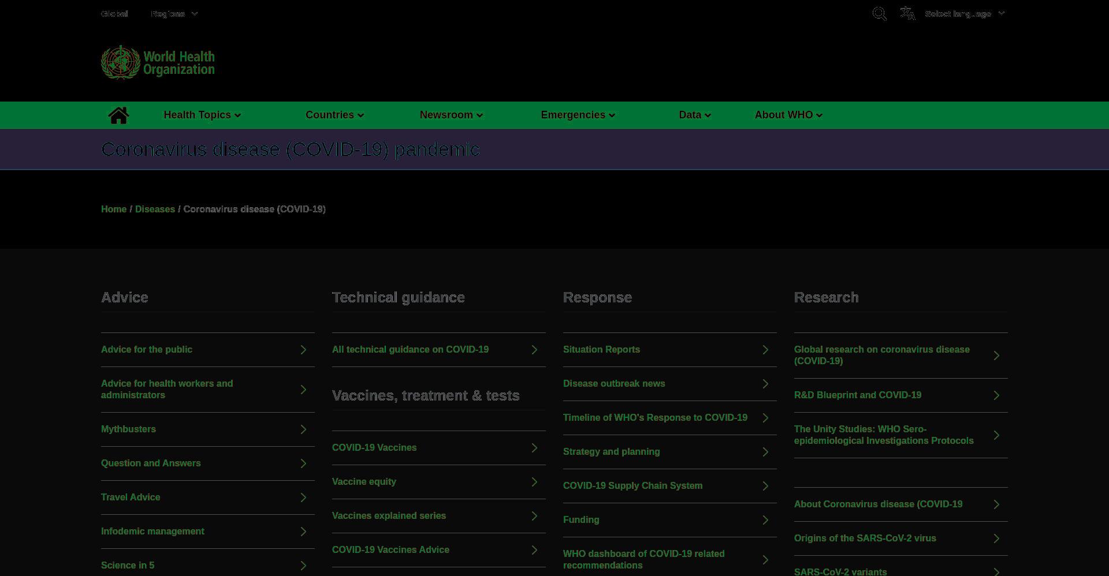Viewport: 1109px width, 576px height.
Task: Expand the Data menu
Action: click(x=695, y=115)
